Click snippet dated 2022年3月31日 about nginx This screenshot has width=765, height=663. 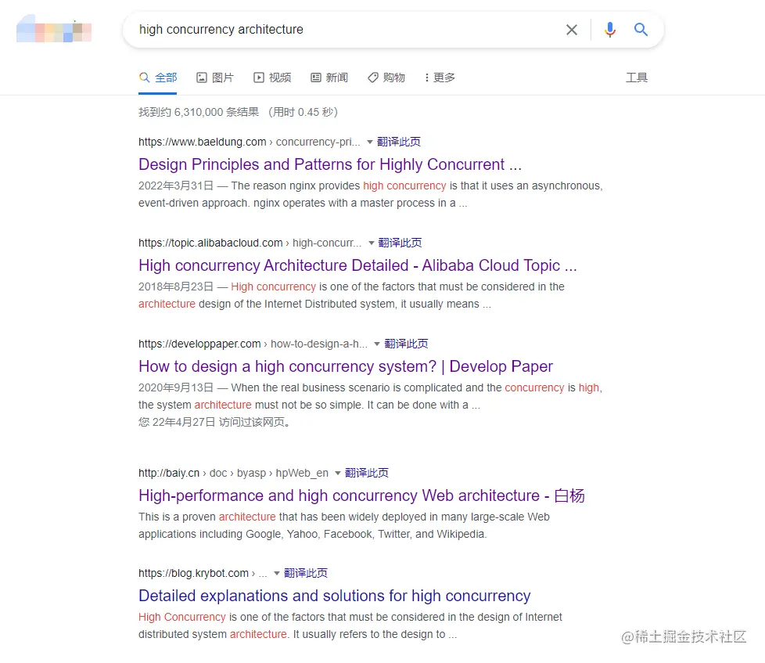coord(371,194)
